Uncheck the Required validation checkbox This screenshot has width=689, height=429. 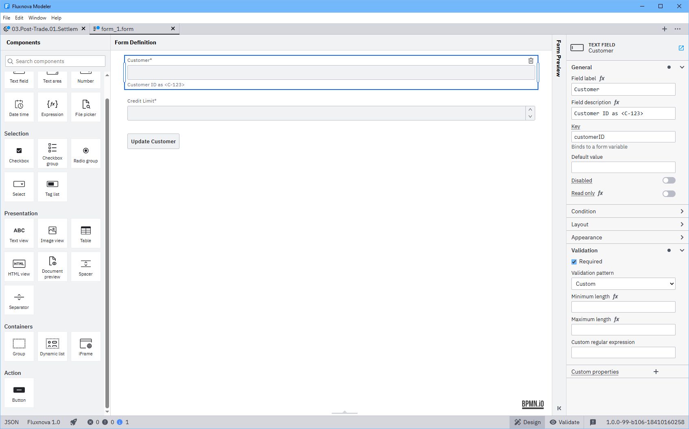click(574, 262)
